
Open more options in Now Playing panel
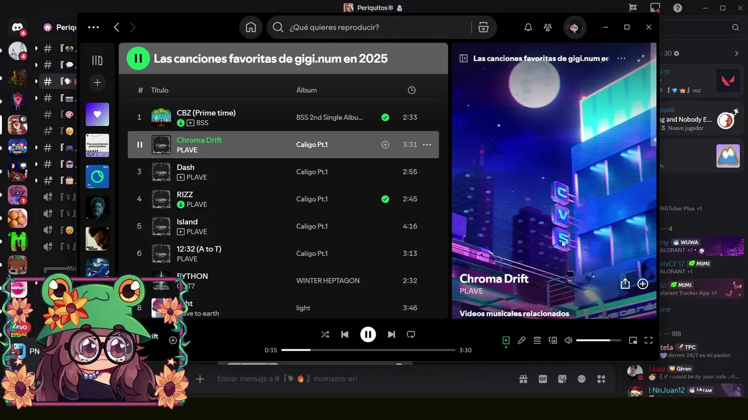point(621,58)
